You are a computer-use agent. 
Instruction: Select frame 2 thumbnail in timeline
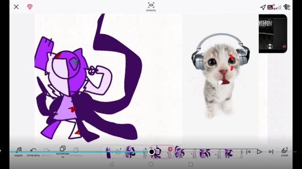tap(137, 152)
